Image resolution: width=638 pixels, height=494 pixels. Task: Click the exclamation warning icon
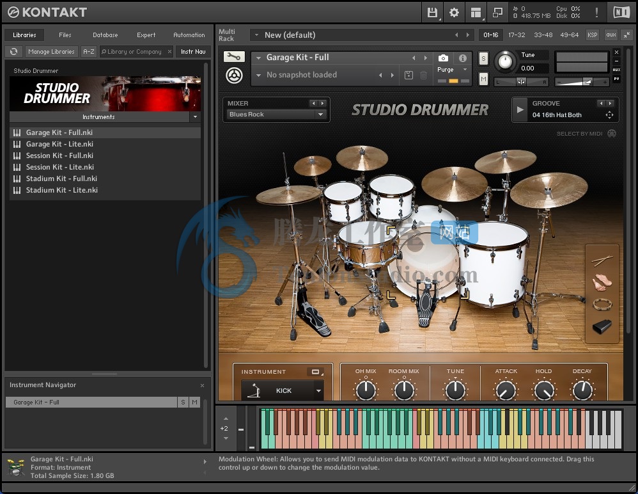coord(596,12)
